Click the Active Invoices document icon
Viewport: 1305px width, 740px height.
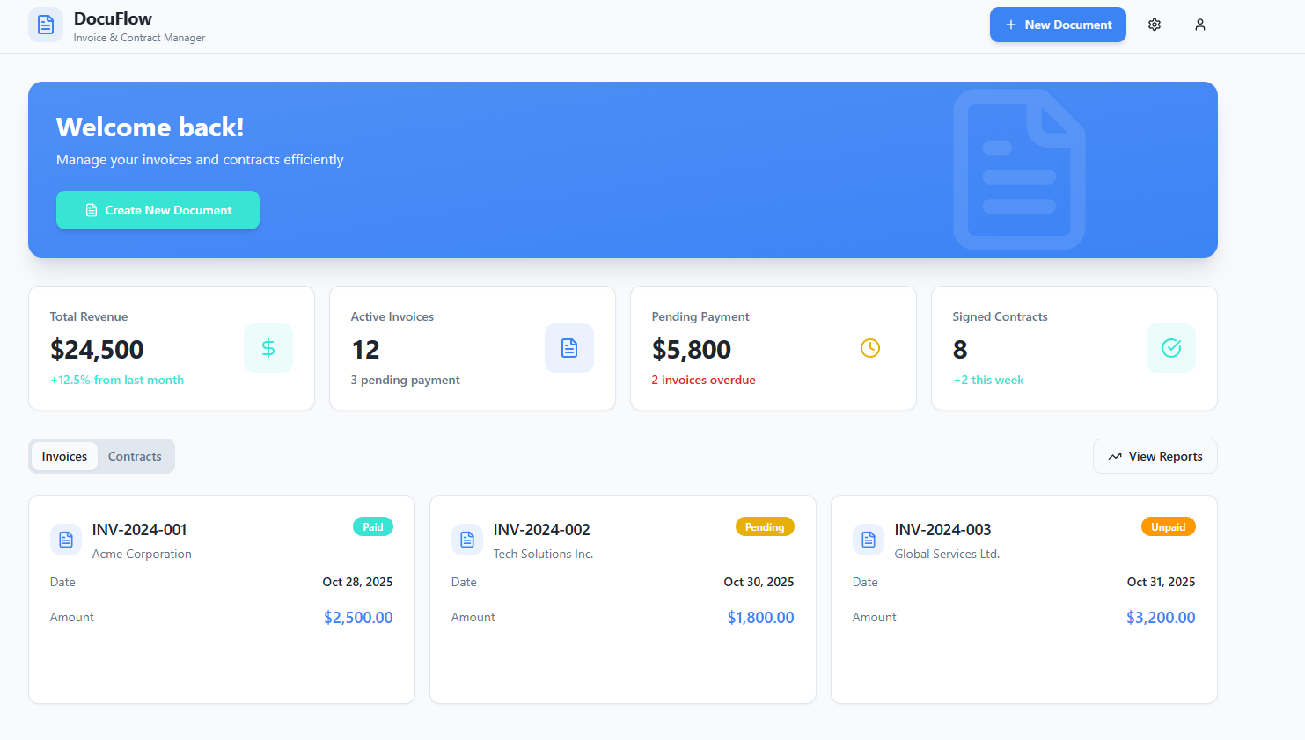569,348
